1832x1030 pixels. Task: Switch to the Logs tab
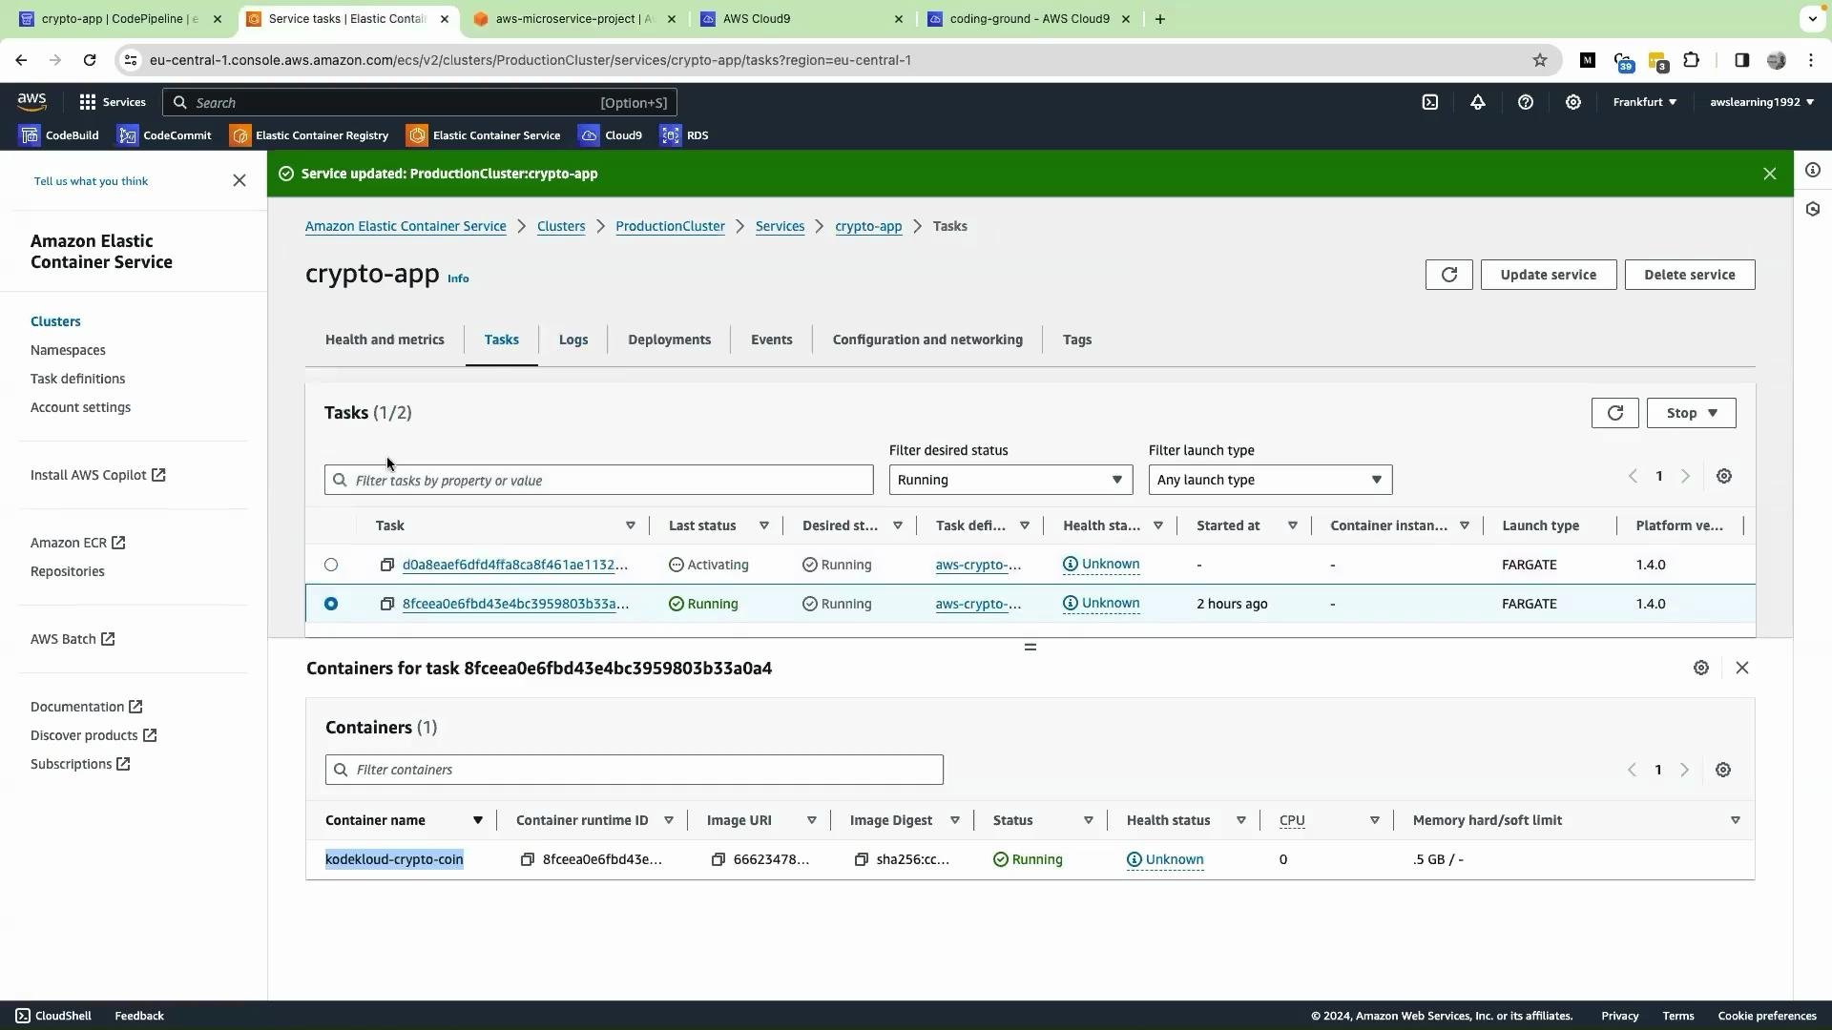572,340
